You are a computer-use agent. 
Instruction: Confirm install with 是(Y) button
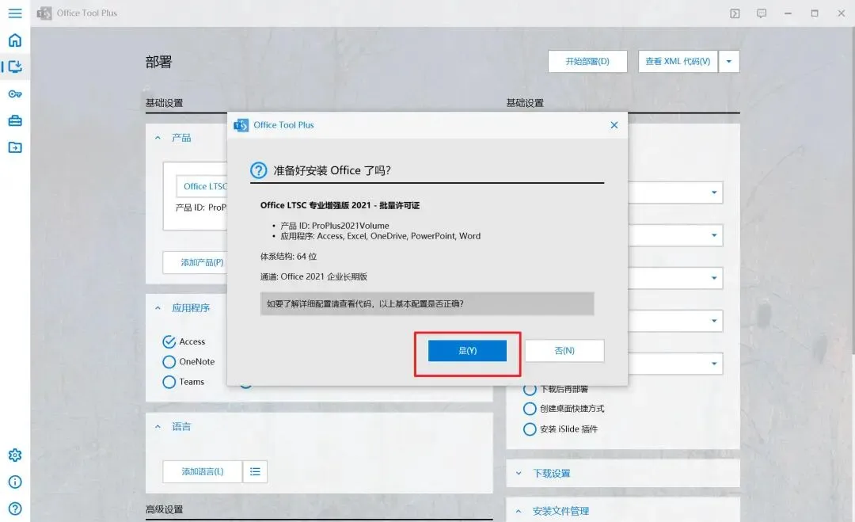pos(467,351)
